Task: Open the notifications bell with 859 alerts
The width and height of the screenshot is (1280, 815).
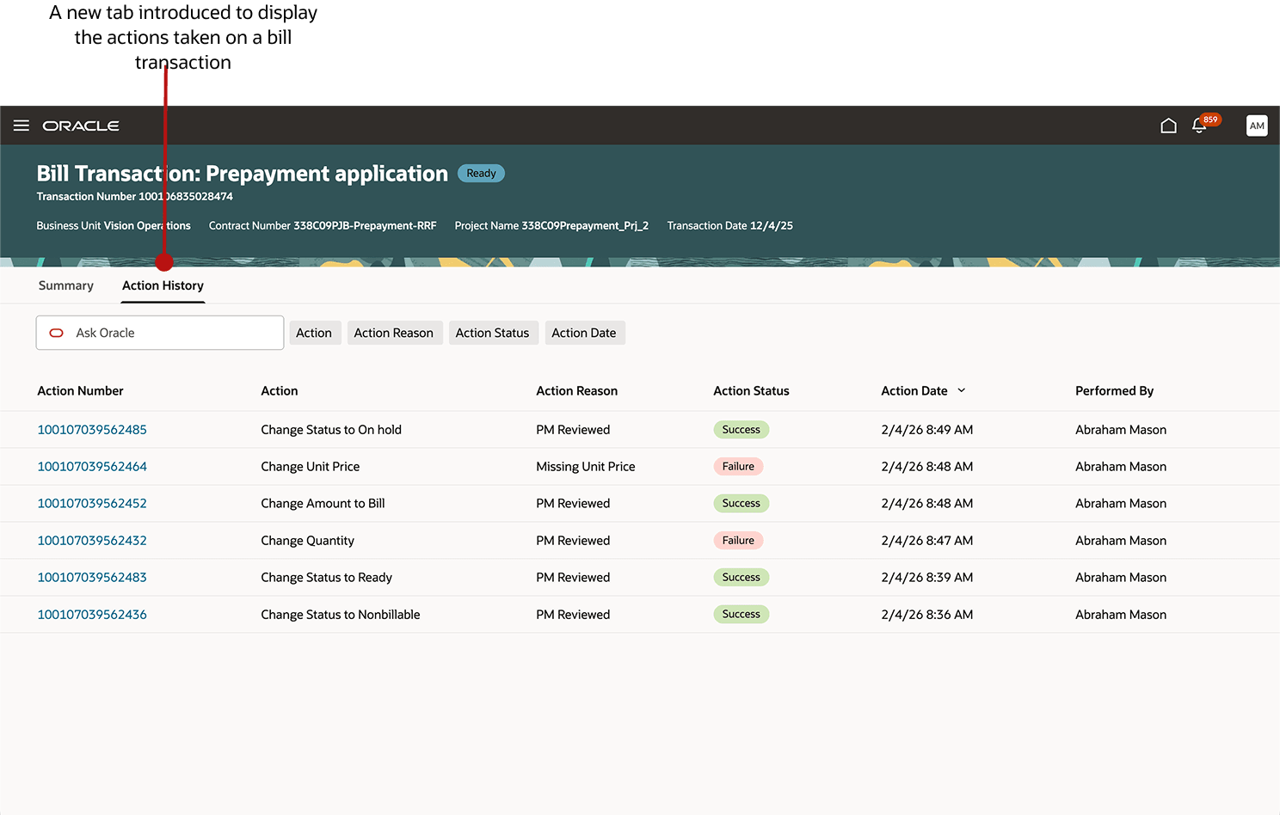Action: pyautogui.click(x=1199, y=126)
